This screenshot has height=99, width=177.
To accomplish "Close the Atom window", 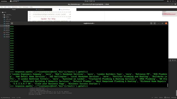I will click(175, 4).
